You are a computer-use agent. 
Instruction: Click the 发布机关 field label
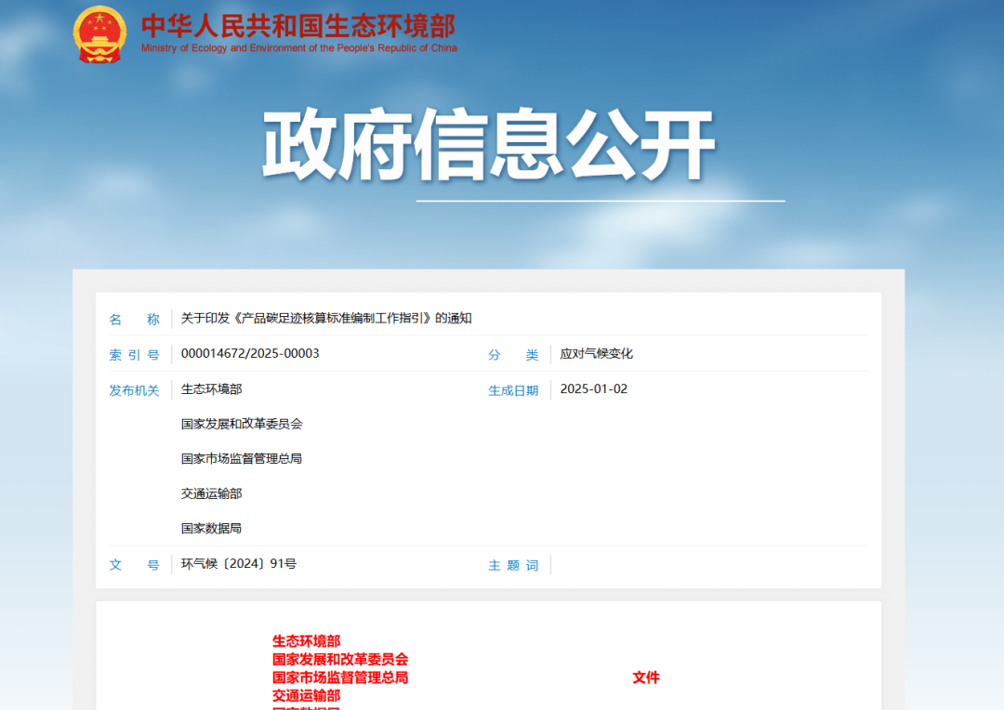pos(135,390)
